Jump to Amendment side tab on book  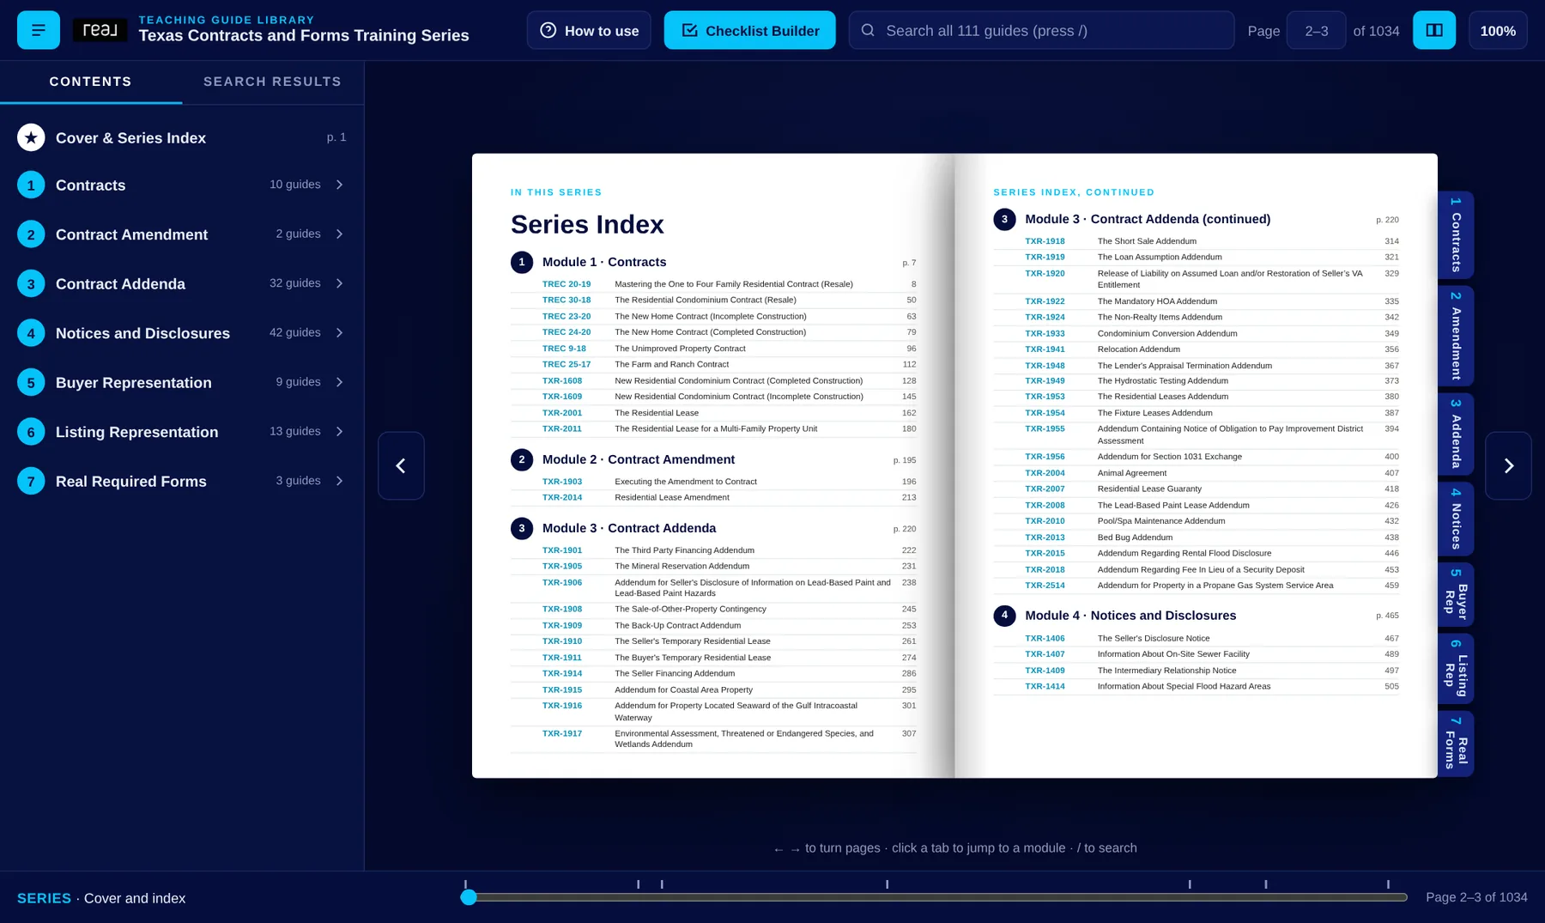click(x=1456, y=336)
